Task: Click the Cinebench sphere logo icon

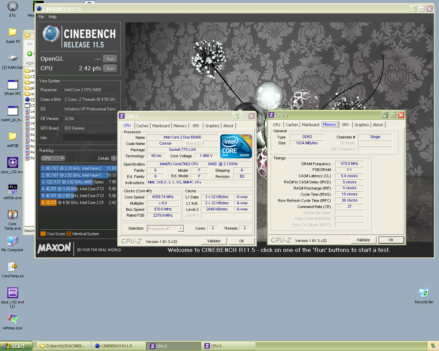Action: click(51, 34)
